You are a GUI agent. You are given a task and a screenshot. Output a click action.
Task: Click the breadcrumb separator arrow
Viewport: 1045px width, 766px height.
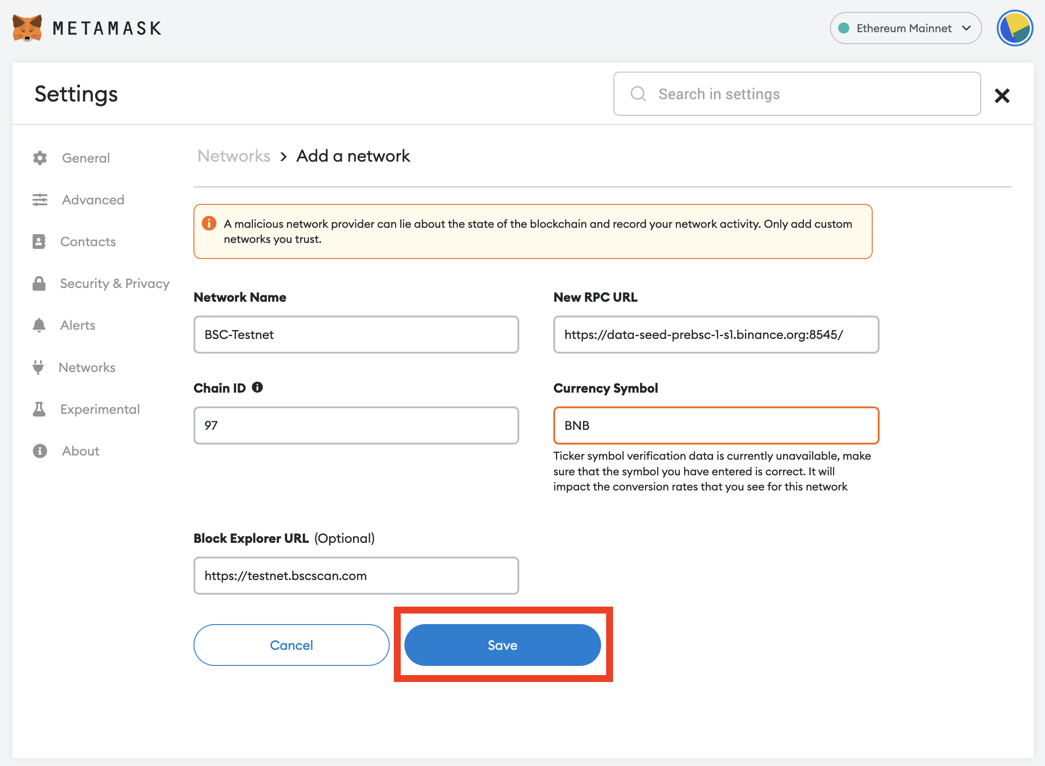click(x=284, y=157)
